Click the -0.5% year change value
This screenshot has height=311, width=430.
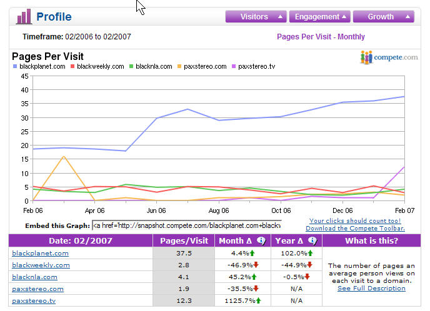click(x=293, y=277)
